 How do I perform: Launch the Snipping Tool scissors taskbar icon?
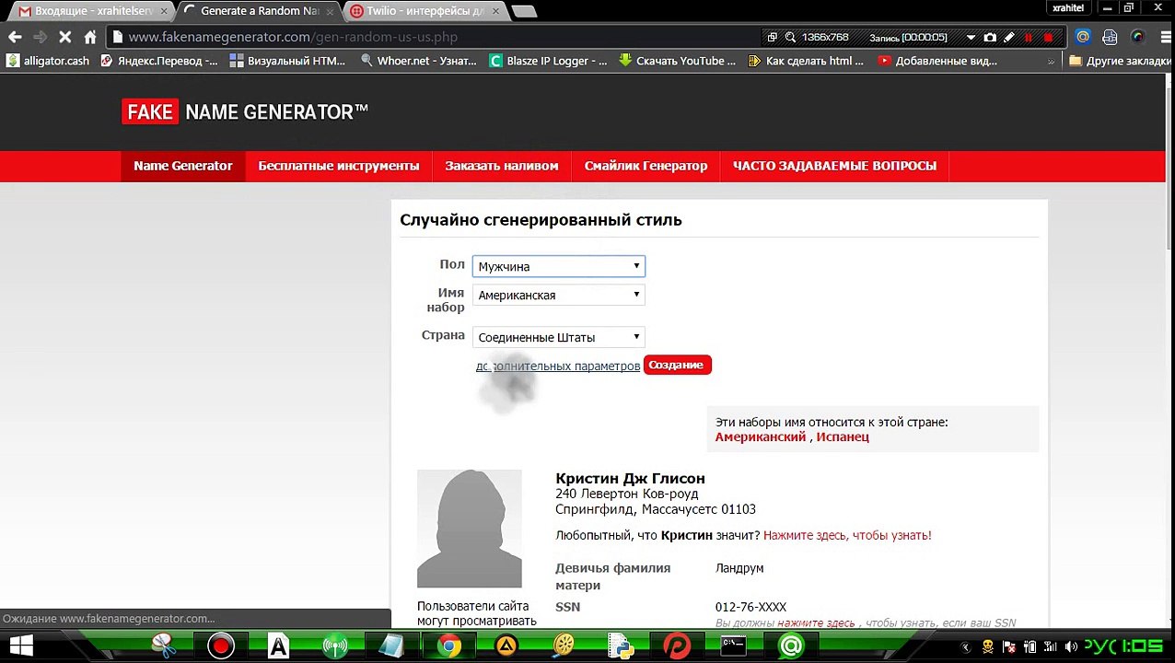pos(163,646)
